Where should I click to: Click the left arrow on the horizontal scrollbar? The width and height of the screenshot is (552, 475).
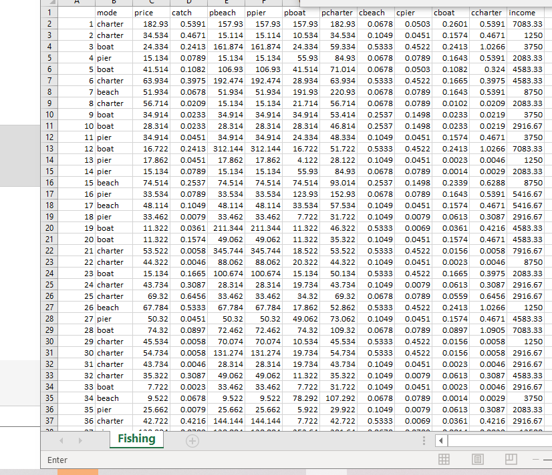pyautogui.click(x=441, y=440)
